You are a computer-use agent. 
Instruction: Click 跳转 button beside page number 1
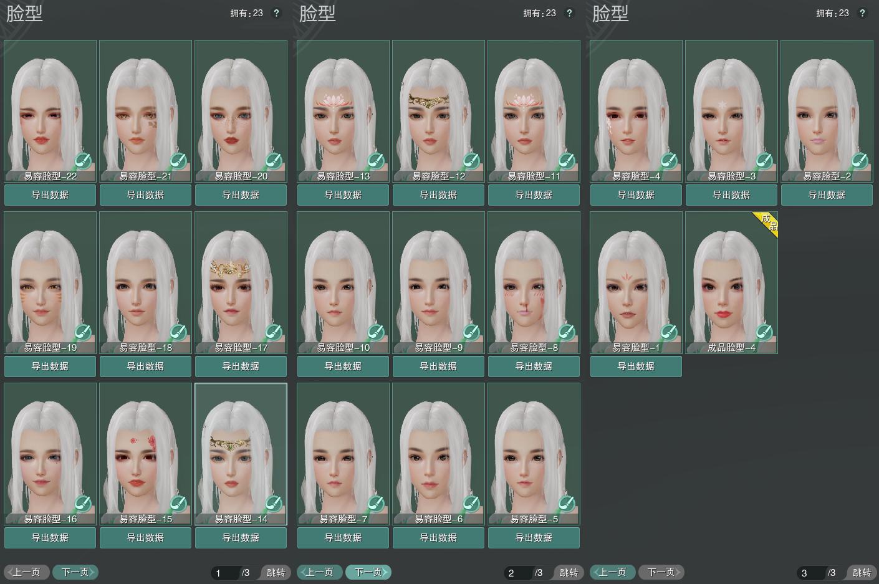coord(276,573)
